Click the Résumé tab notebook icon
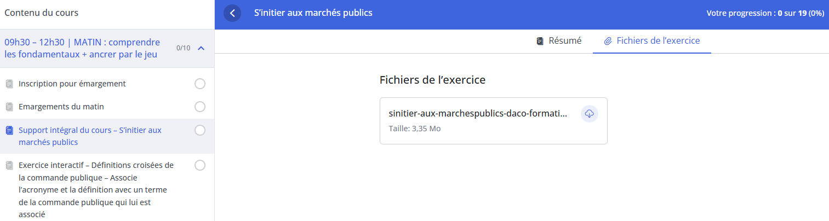The width and height of the screenshot is (829, 221). 540,41
